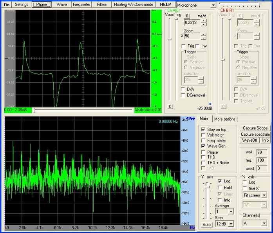Enable the THD checkbox
273x233 pixels.
203,157
